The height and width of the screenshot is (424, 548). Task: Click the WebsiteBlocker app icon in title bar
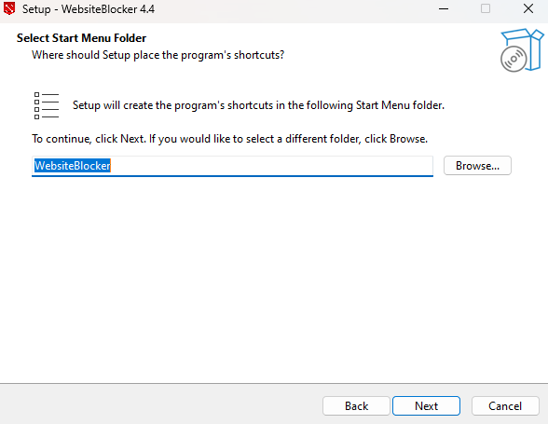[x=9, y=8]
